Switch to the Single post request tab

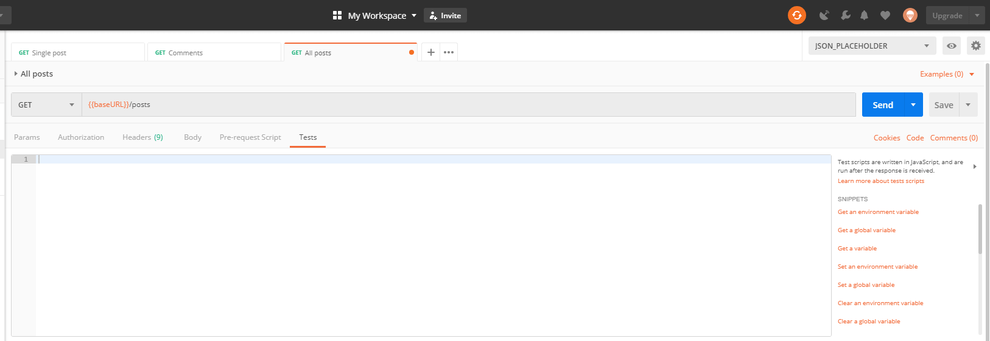[78, 53]
